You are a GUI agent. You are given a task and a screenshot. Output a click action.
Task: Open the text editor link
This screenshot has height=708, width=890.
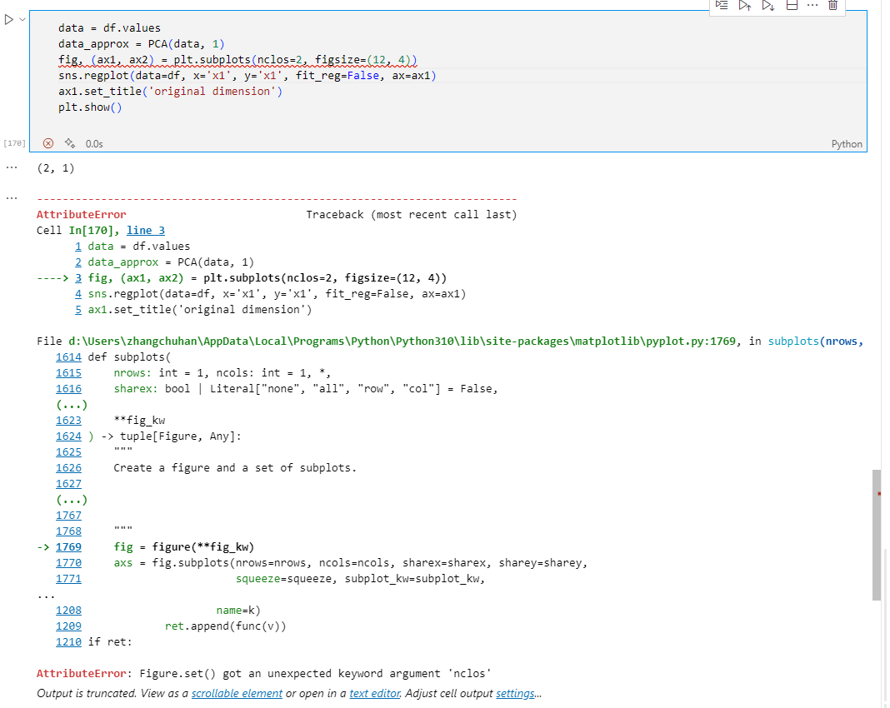(x=375, y=693)
